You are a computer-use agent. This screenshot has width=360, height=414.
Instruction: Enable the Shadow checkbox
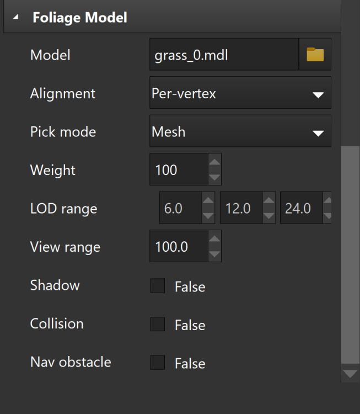coord(158,286)
